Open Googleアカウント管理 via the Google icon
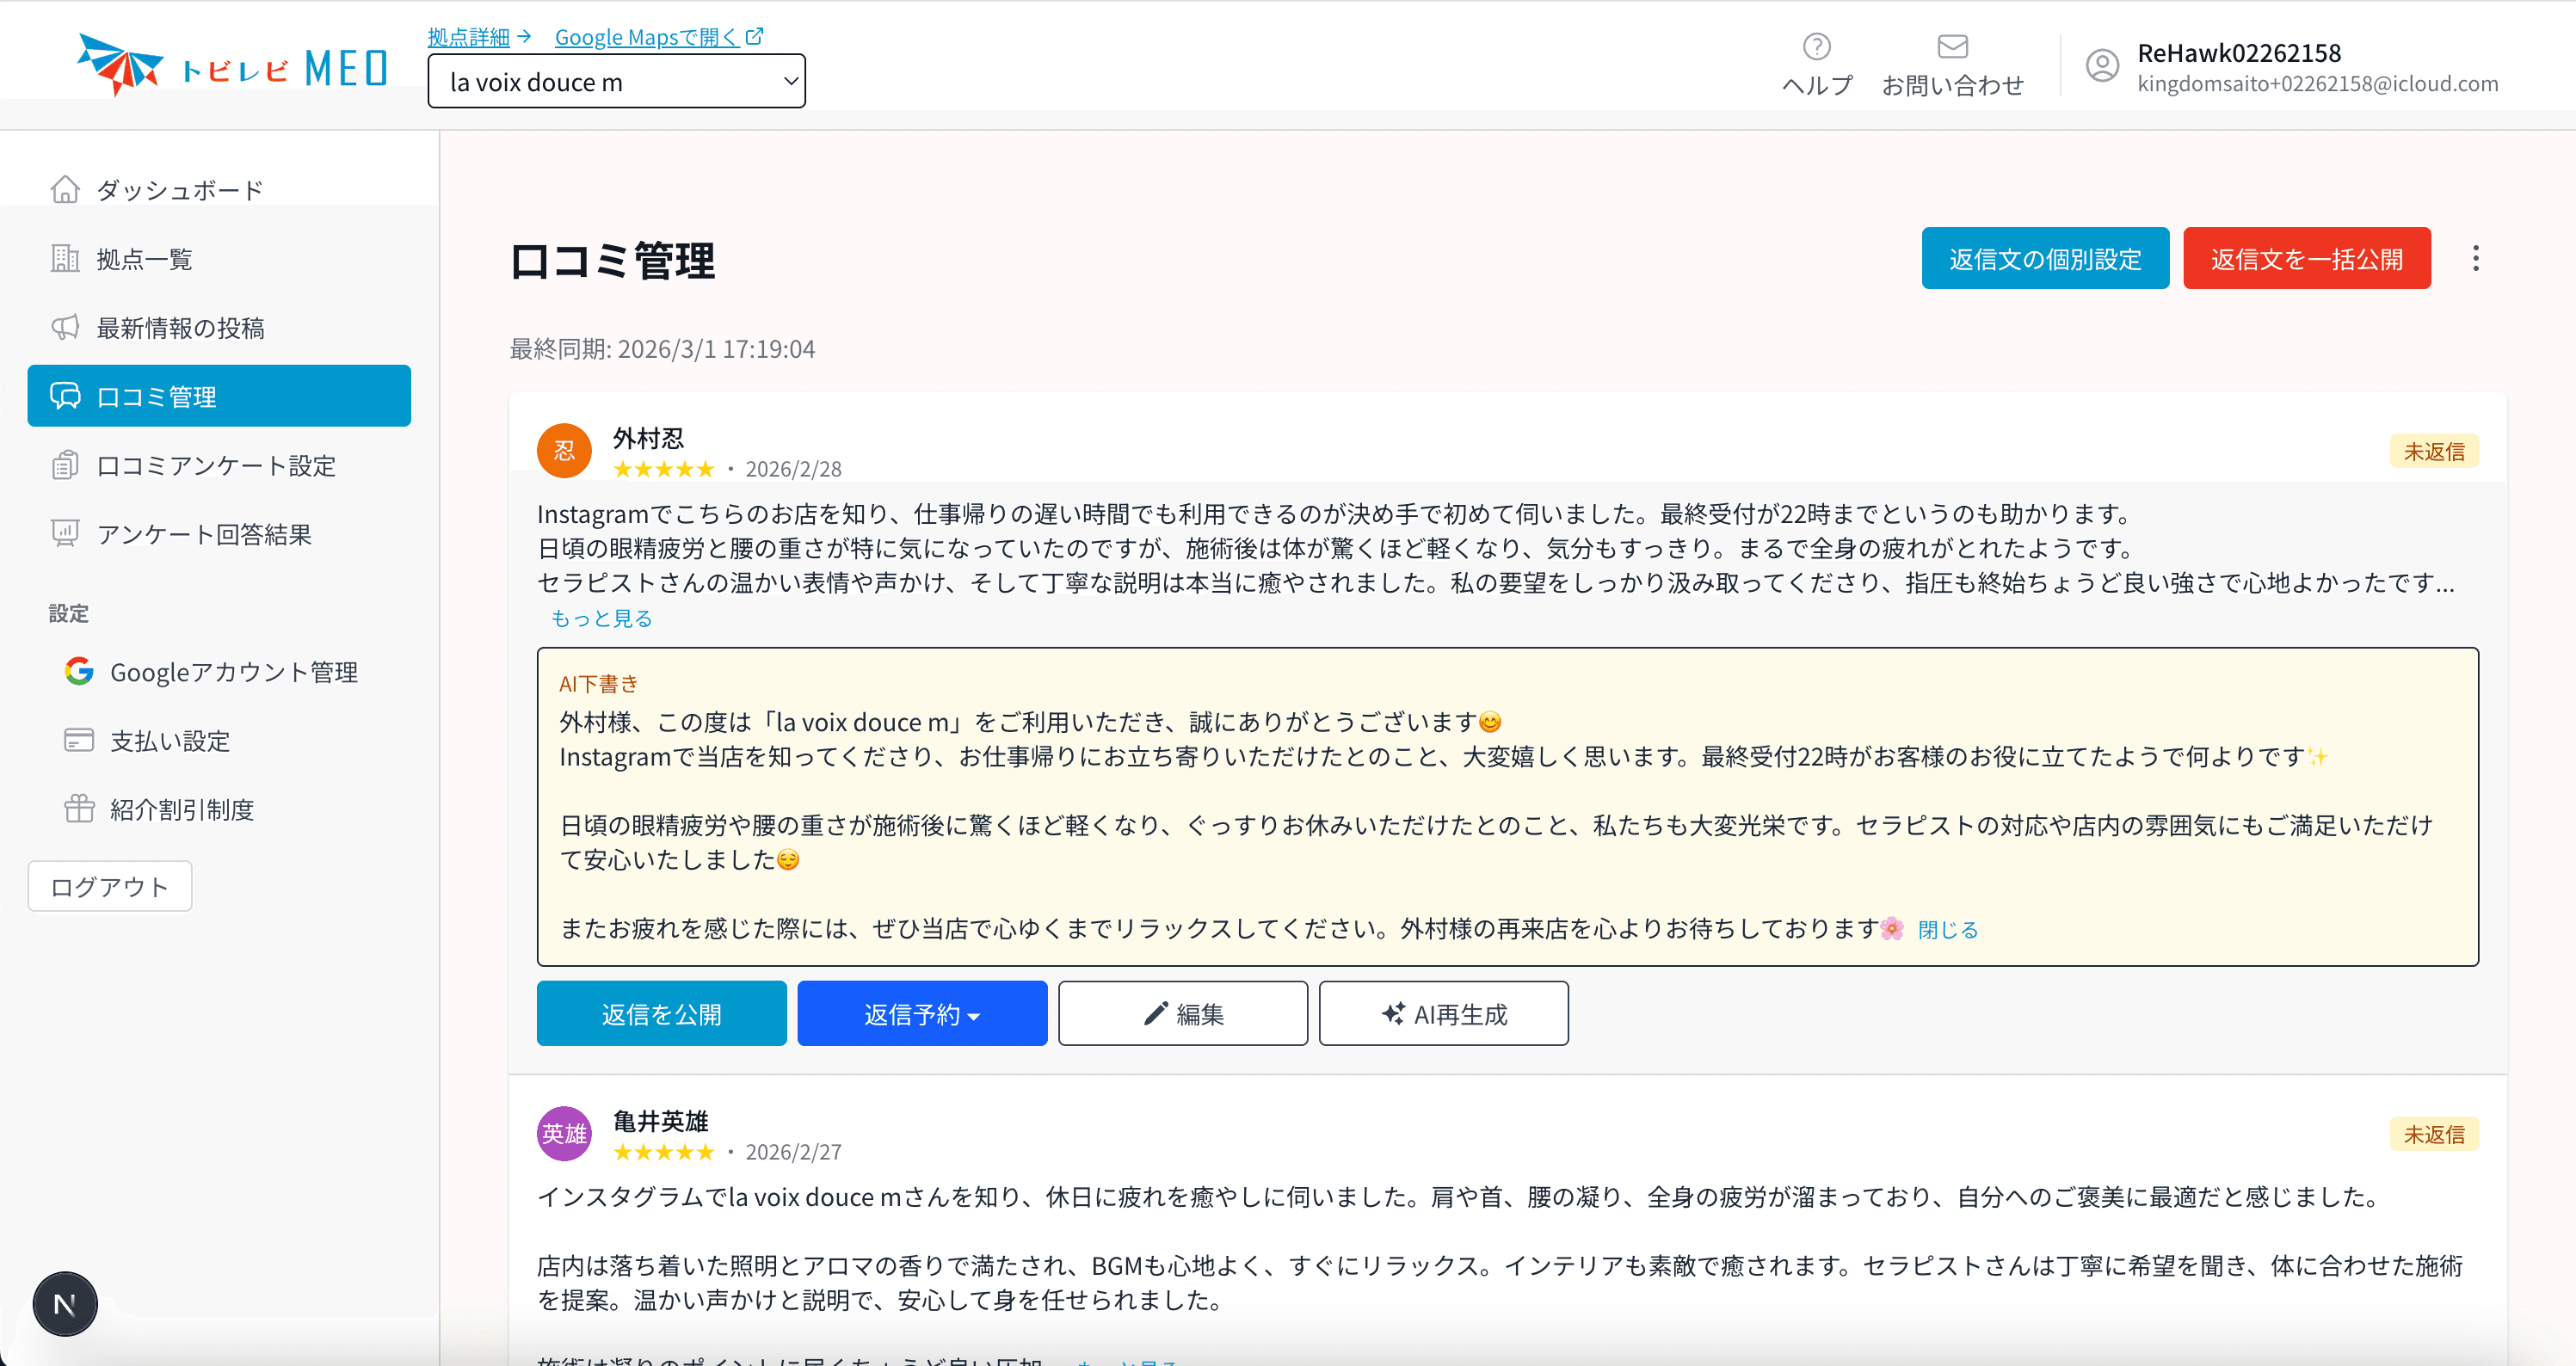This screenshot has width=2576, height=1366. point(78,672)
